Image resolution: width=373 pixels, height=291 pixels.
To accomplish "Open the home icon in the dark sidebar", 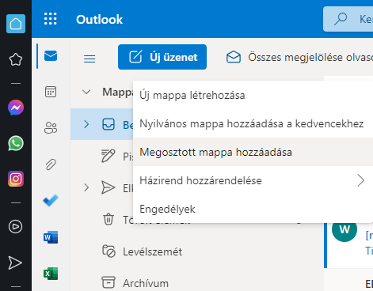I will click(x=16, y=24).
